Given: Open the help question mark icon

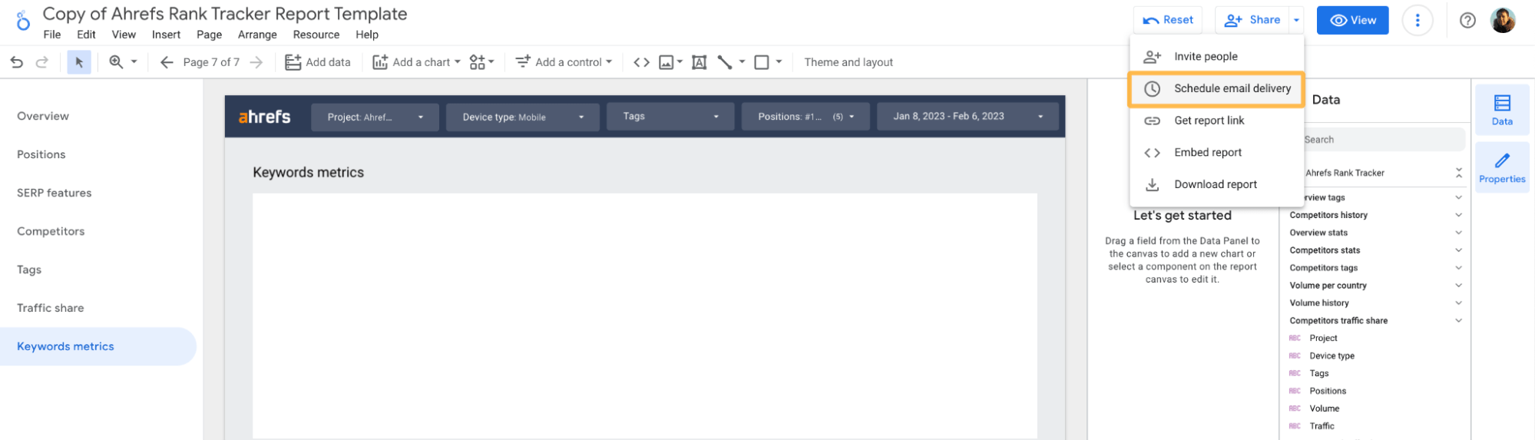Looking at the screenshot, I should pos(1467,21).
